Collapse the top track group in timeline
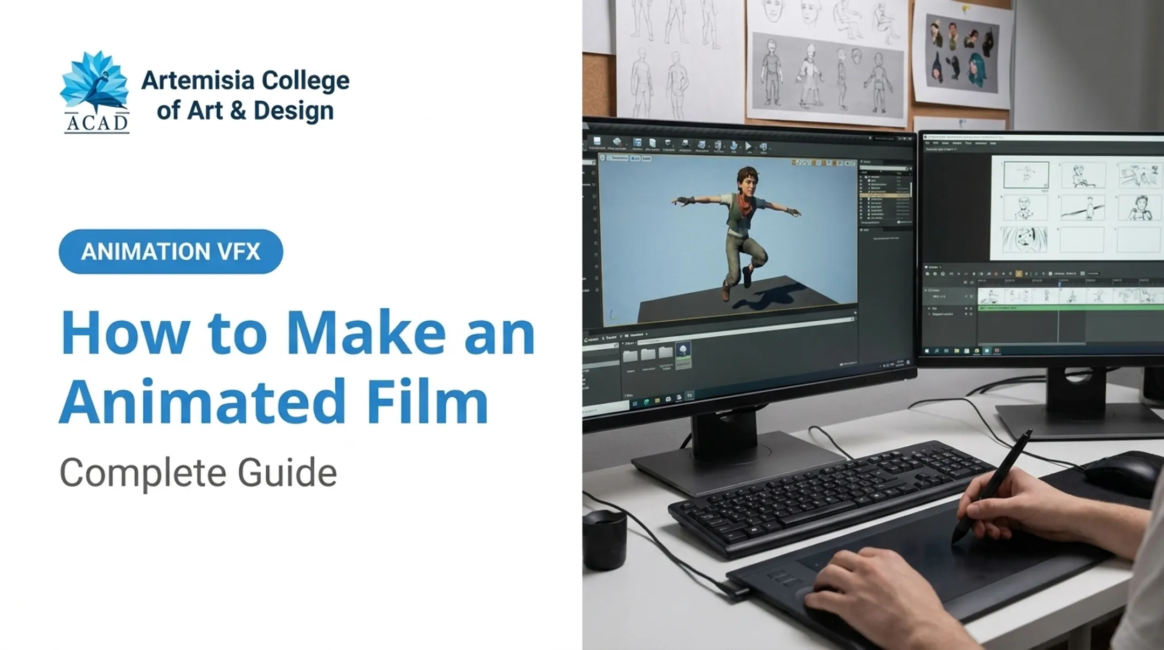 (926, 291)
